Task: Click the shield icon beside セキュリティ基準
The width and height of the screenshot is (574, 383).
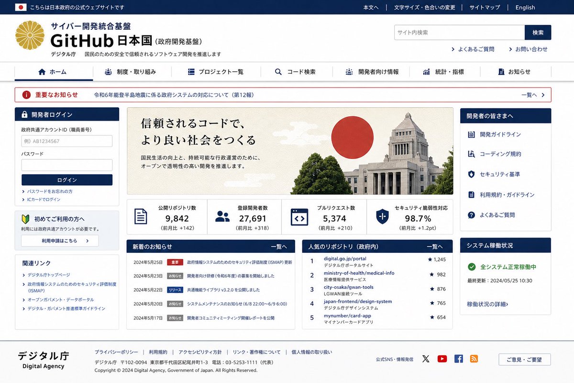Action: 471,174
